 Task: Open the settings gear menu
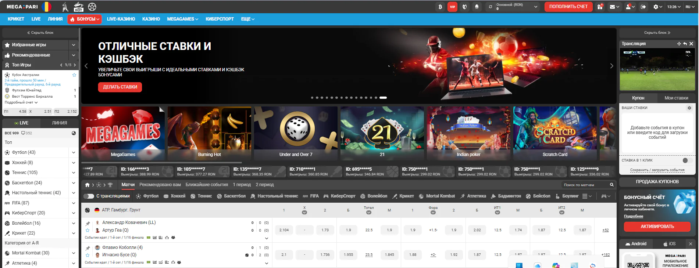(x=657, y=7)
